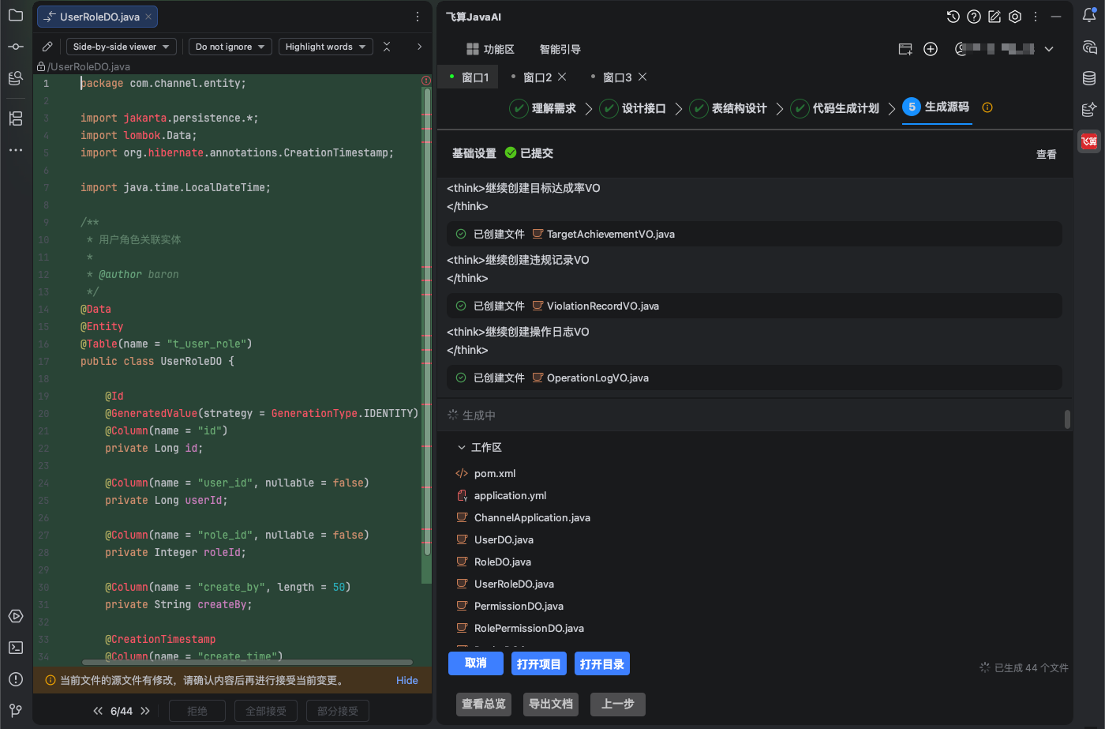Click the new window icon beside plus
Screen dimensions: 1105x729
point(905,49)
